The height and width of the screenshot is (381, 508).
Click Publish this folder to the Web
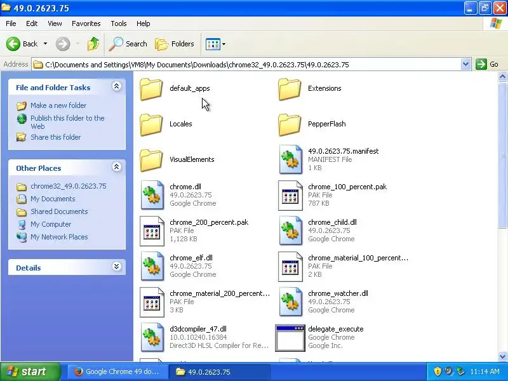click(67, 122)
